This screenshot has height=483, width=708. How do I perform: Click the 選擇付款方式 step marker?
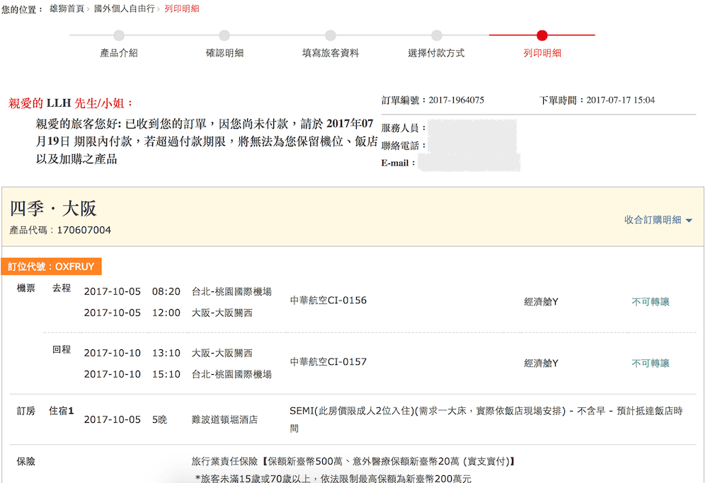(436, 34)
